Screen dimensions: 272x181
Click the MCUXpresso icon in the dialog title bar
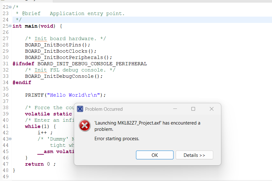[x=80, y=109]
